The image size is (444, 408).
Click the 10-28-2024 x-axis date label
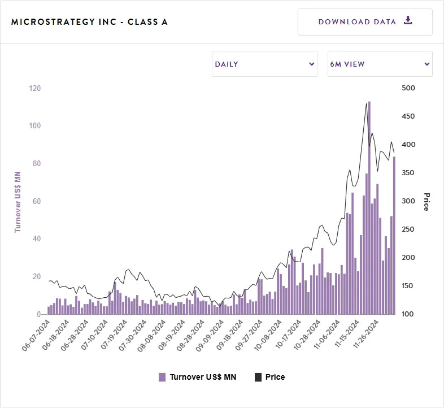tap(306, 335)
